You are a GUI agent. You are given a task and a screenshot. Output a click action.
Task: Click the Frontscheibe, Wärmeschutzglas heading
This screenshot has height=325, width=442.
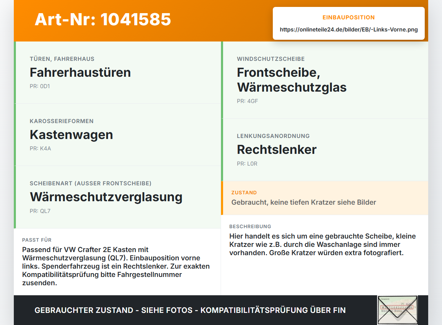pyautogui.click(x=292, y=80)
